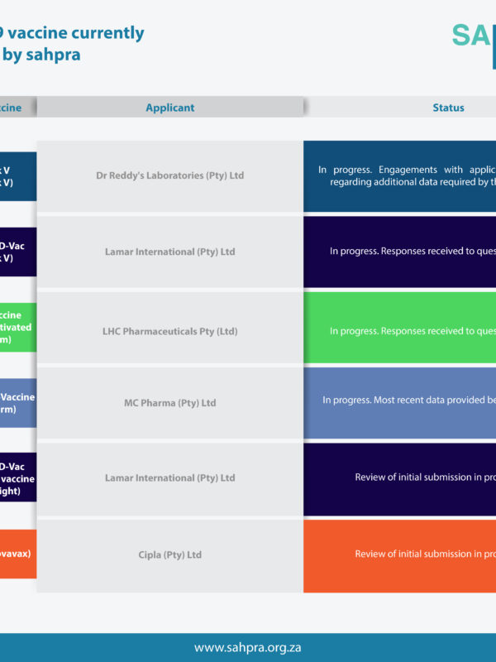Viewport: 496px width, 662px height.
Task: Select the green 'Responses received' status cell
Action: click(x=400, y=331)
